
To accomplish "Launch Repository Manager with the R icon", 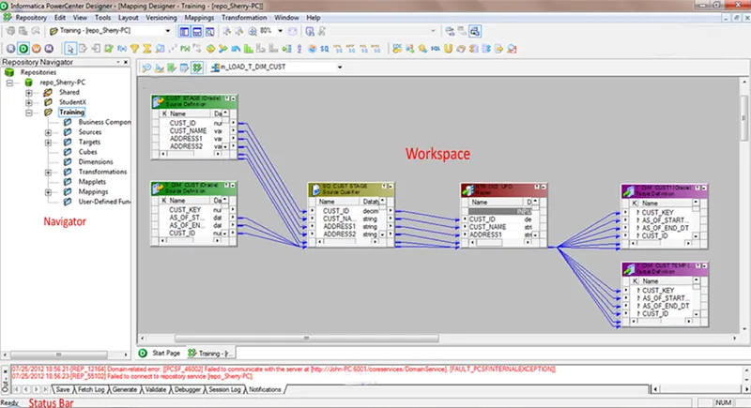I will click(10, 49).
